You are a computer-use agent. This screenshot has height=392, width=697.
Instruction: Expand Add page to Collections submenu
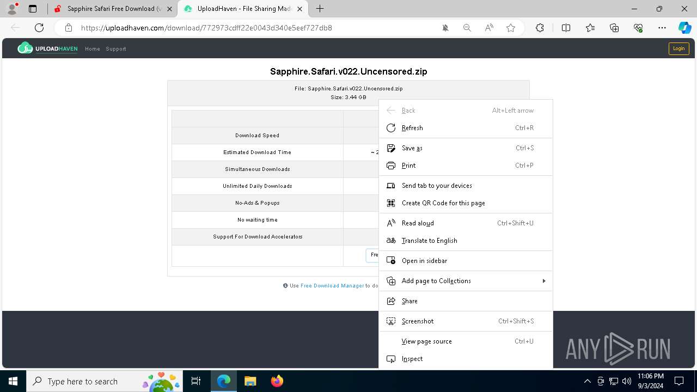point(466,281)
